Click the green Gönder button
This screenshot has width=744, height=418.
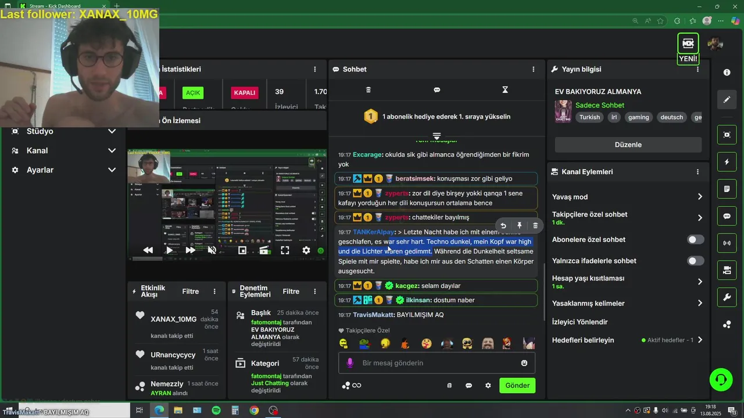(x=517, y=385)
